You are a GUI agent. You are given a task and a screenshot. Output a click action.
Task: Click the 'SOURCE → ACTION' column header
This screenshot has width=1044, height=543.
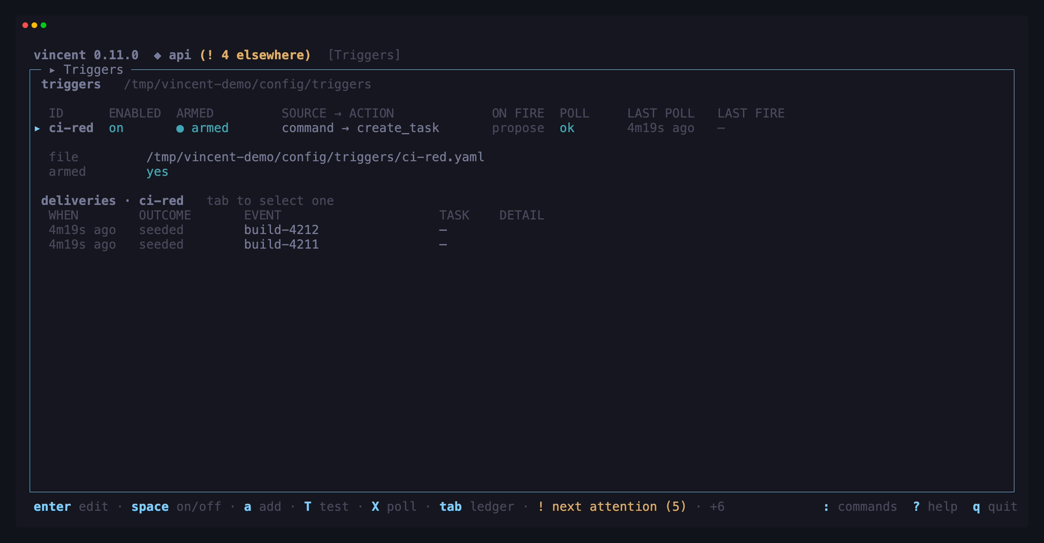(338, 113)
